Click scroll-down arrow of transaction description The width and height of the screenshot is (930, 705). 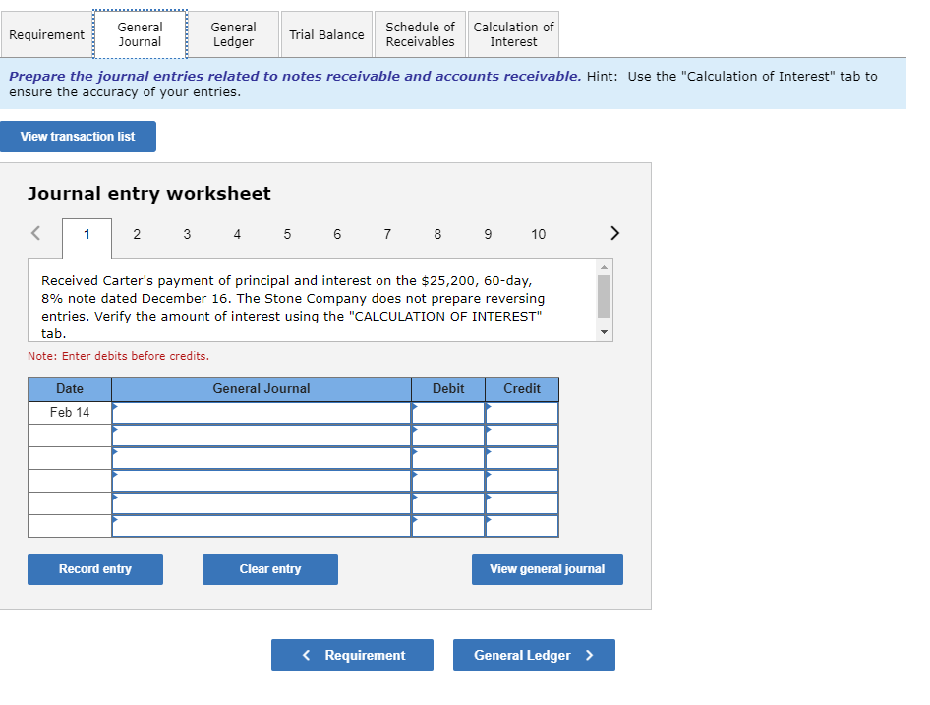(604, 332)
